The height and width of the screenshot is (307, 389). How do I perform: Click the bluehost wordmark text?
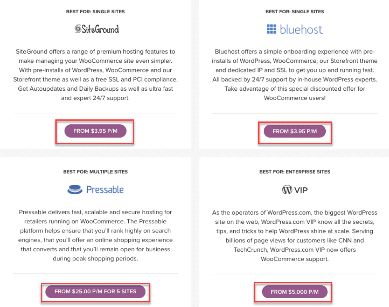301,30
